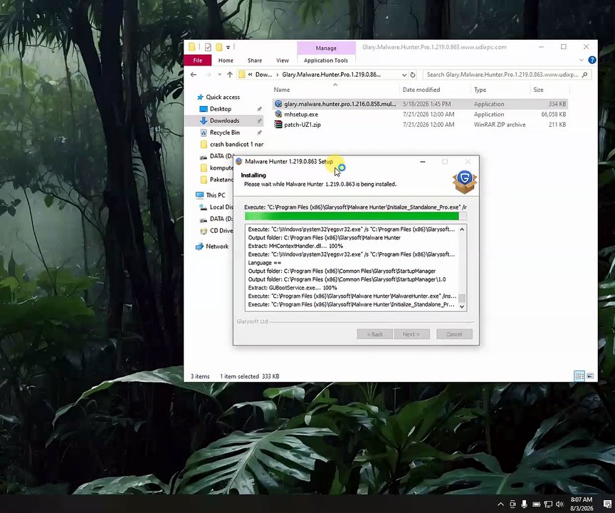Expand the ribbon with chevron arrow
This screenshot has width=615, height=513.
[x=582, y=60]
